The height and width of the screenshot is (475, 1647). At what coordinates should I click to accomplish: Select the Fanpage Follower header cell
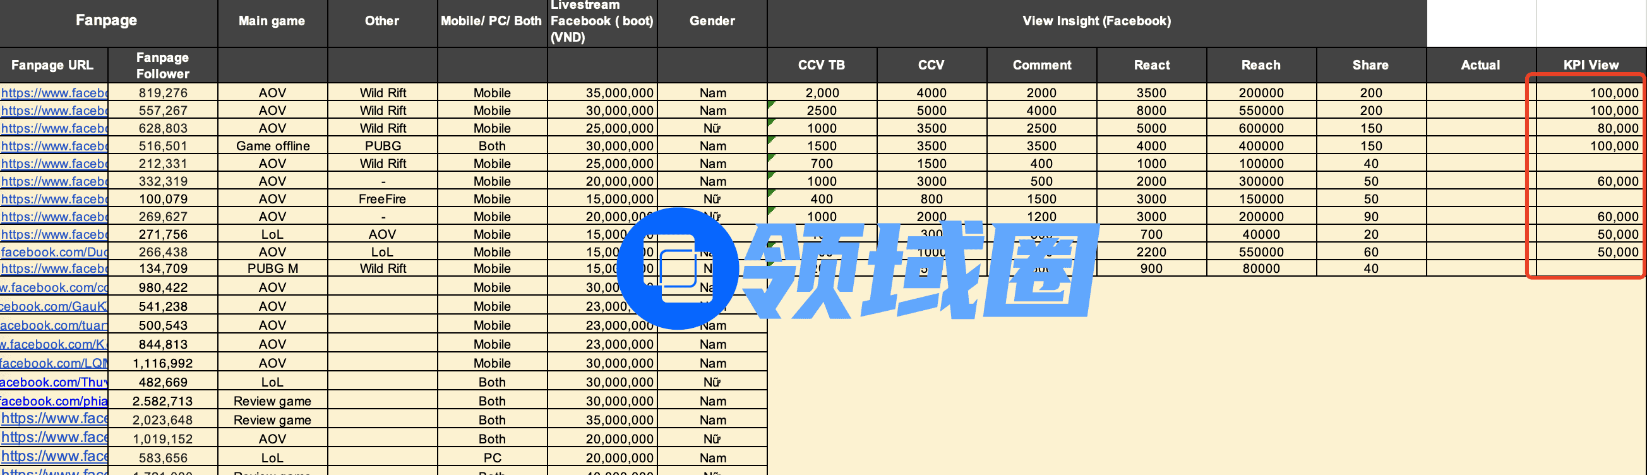coord(162,64)
